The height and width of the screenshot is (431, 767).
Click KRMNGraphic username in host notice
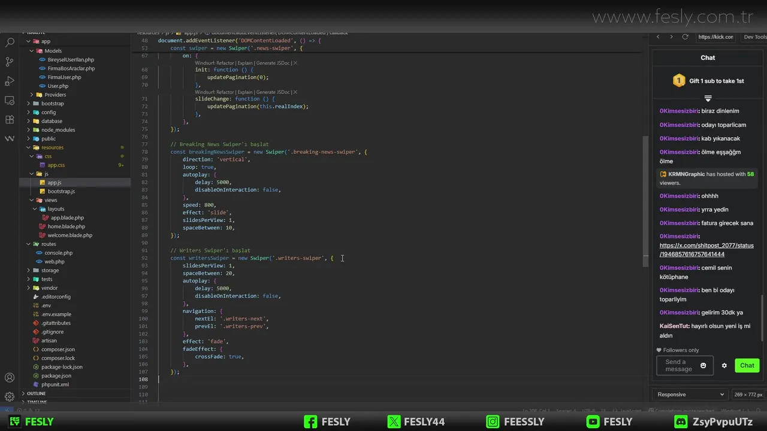pyautogui.click(x=687, y=174)
